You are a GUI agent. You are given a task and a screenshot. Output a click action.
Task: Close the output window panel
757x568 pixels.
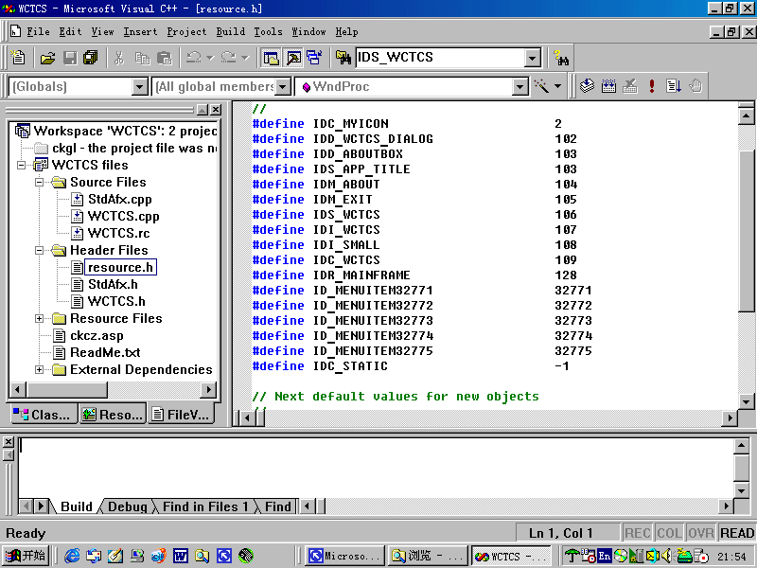pos(9,442)
